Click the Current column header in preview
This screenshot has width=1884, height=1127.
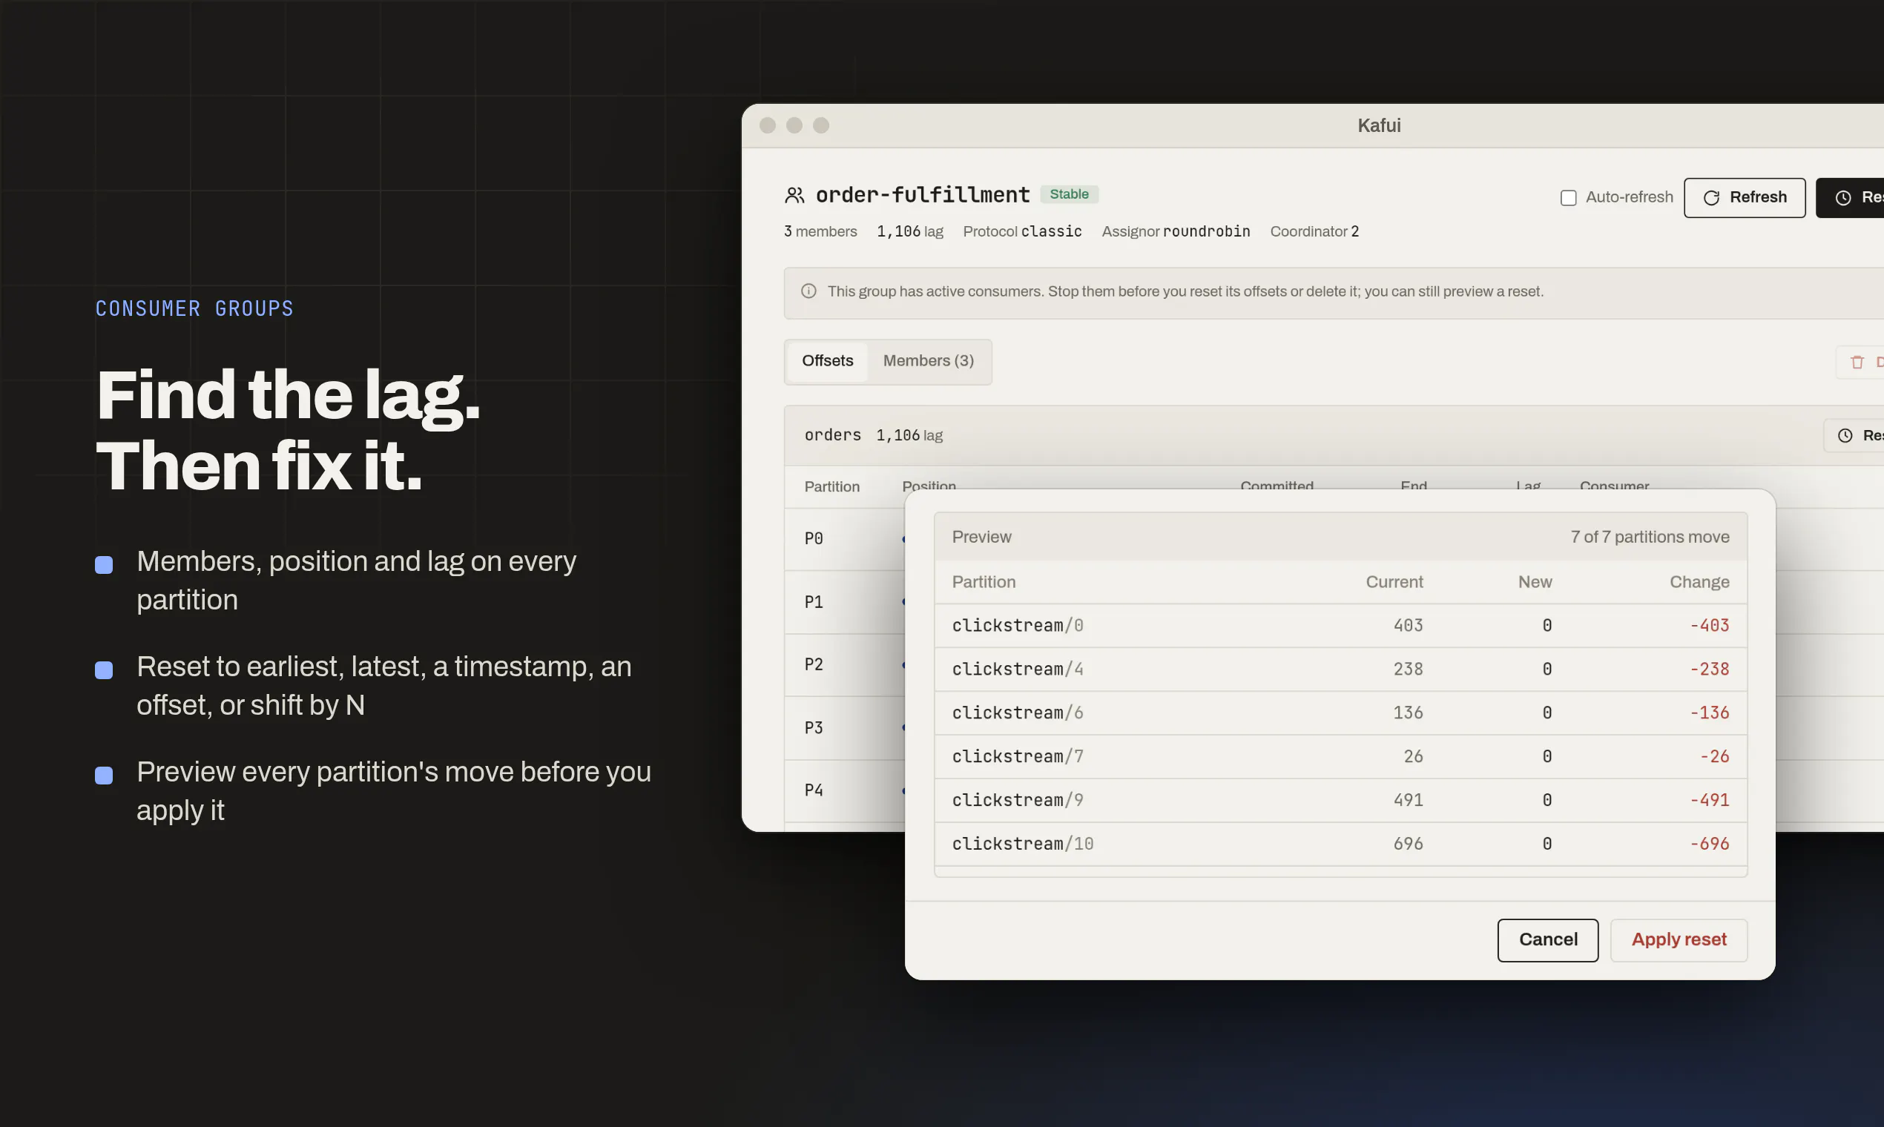point(1394,583)
